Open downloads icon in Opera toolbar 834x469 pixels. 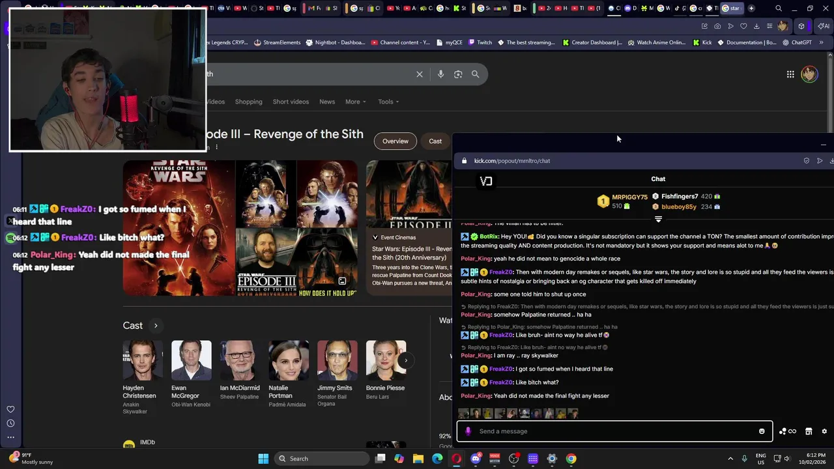tap(756, 26)
